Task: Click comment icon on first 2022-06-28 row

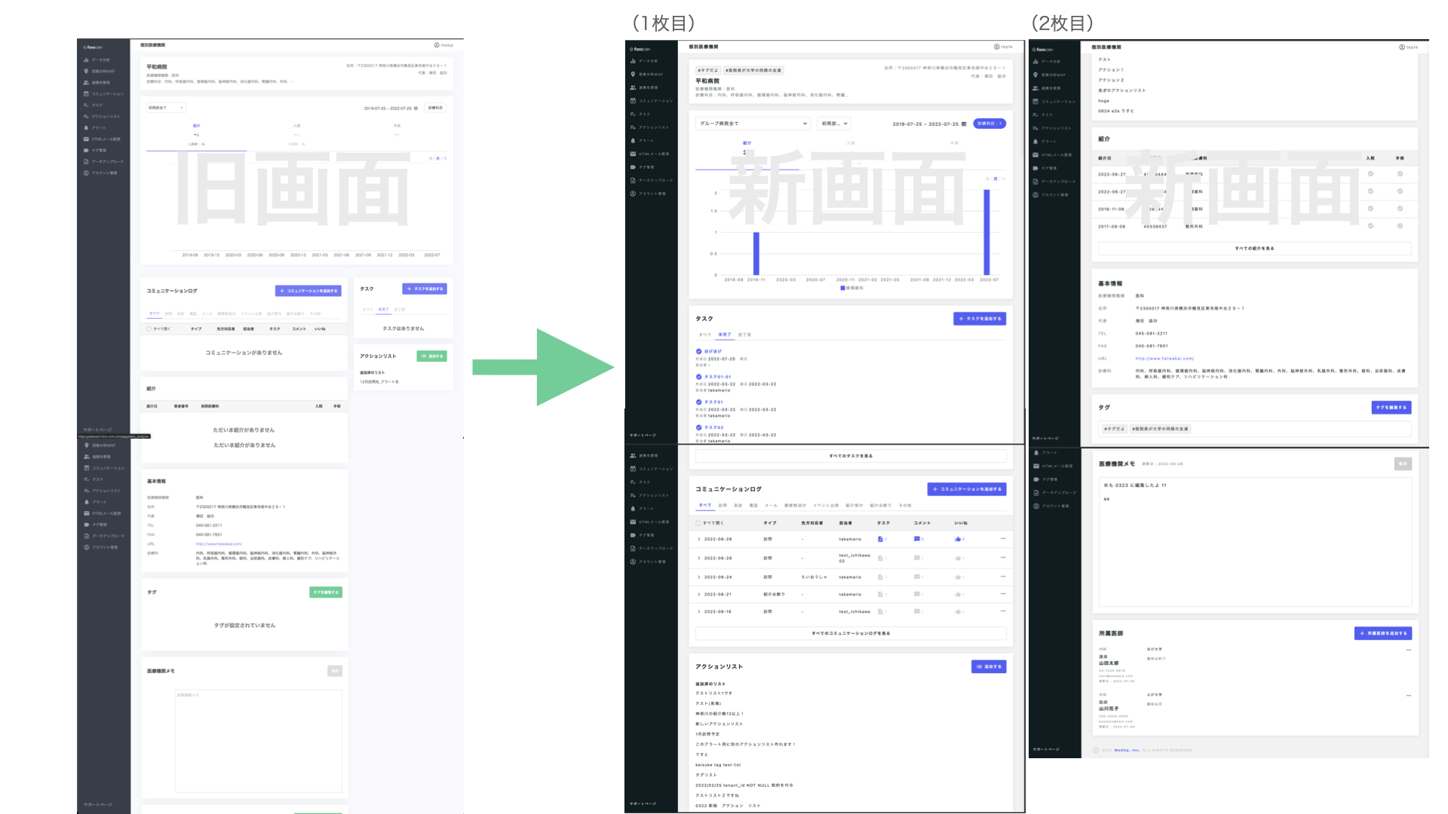Action: 917,539
